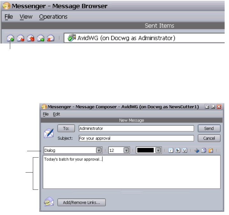Toggle italic formatting
Screen dimensions: 229x215
click(x=171, y=150)
